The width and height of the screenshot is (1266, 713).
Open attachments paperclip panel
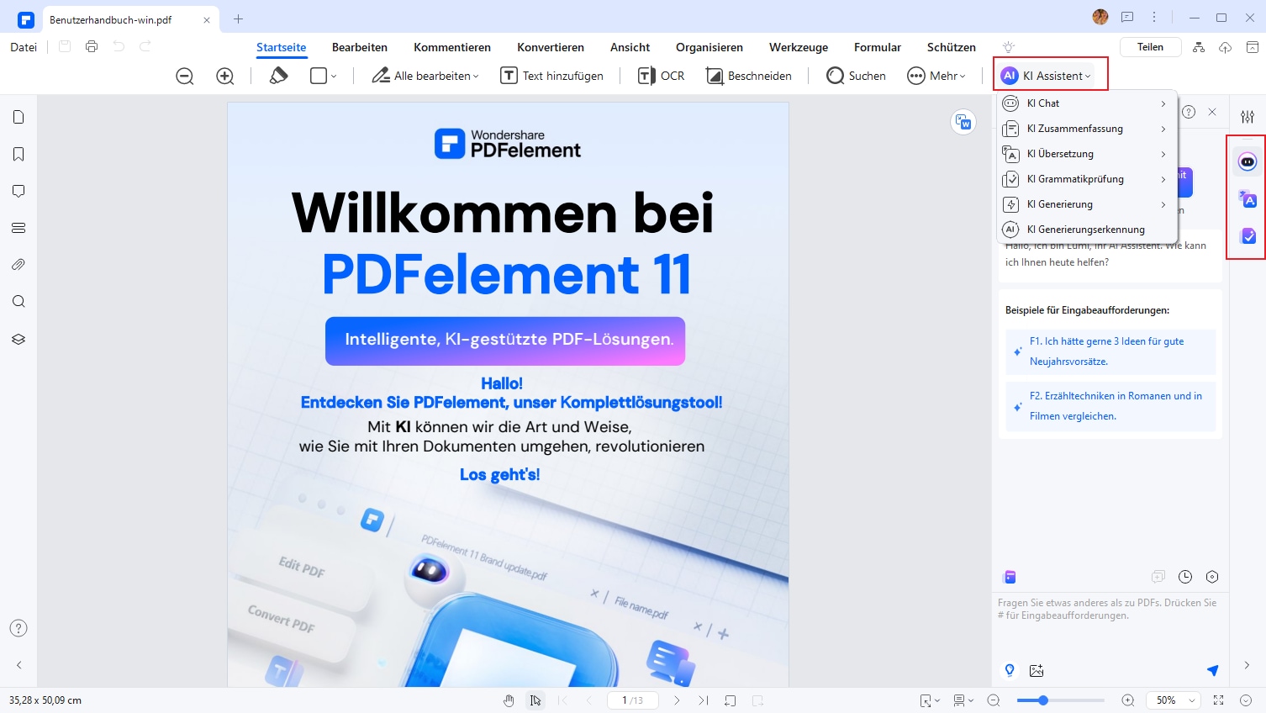(18, 265)
